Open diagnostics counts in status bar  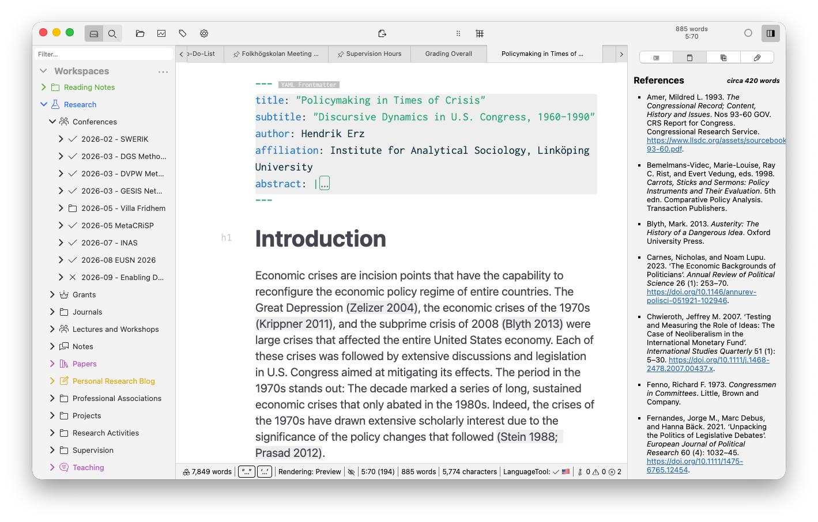pyautogui.click(x=599, y=471)
